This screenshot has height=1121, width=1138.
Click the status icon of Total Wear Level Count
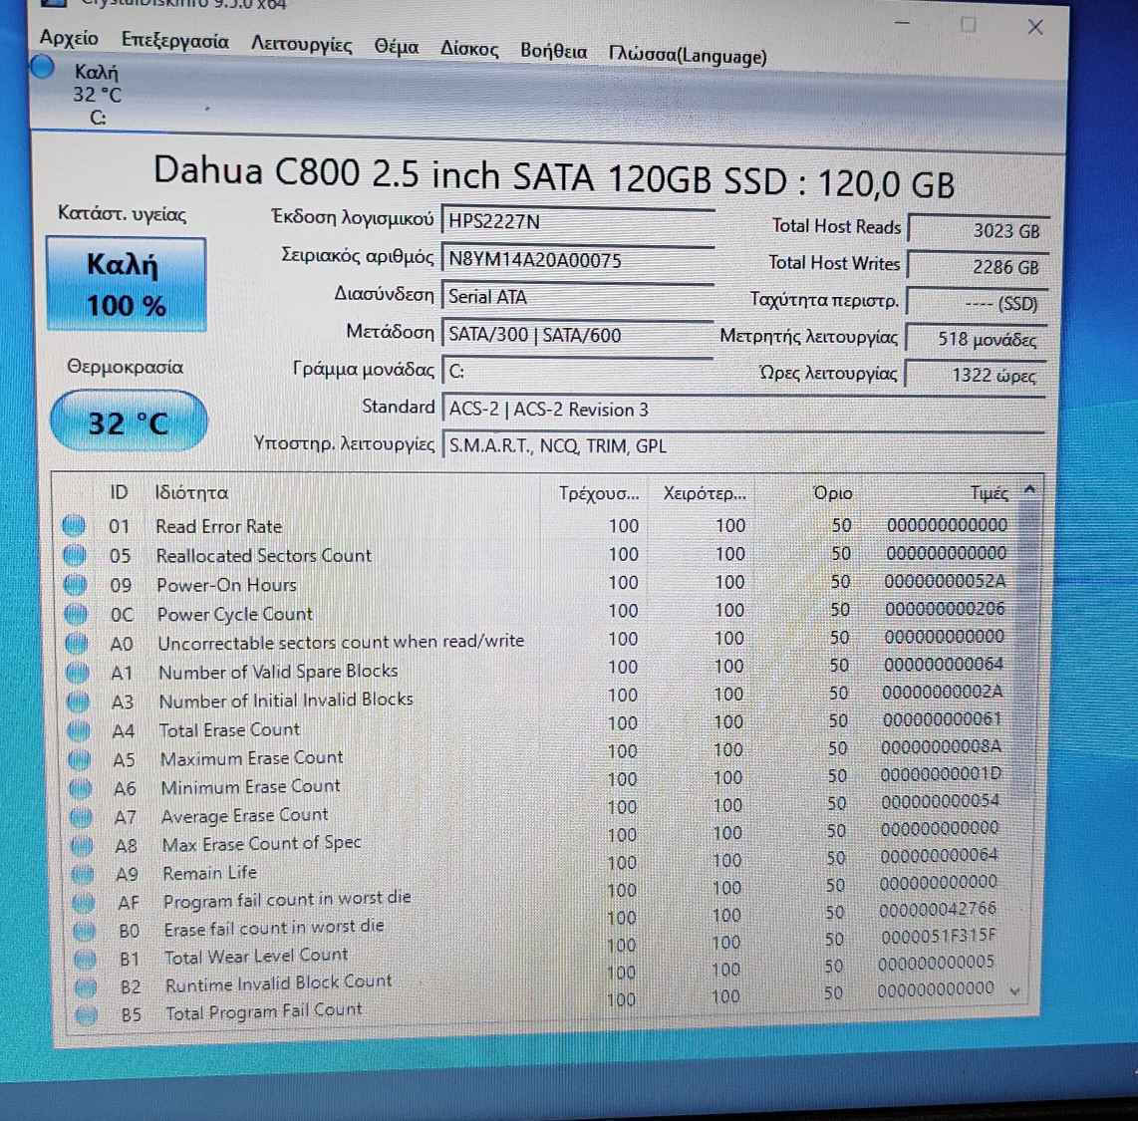tap(85, 960)
